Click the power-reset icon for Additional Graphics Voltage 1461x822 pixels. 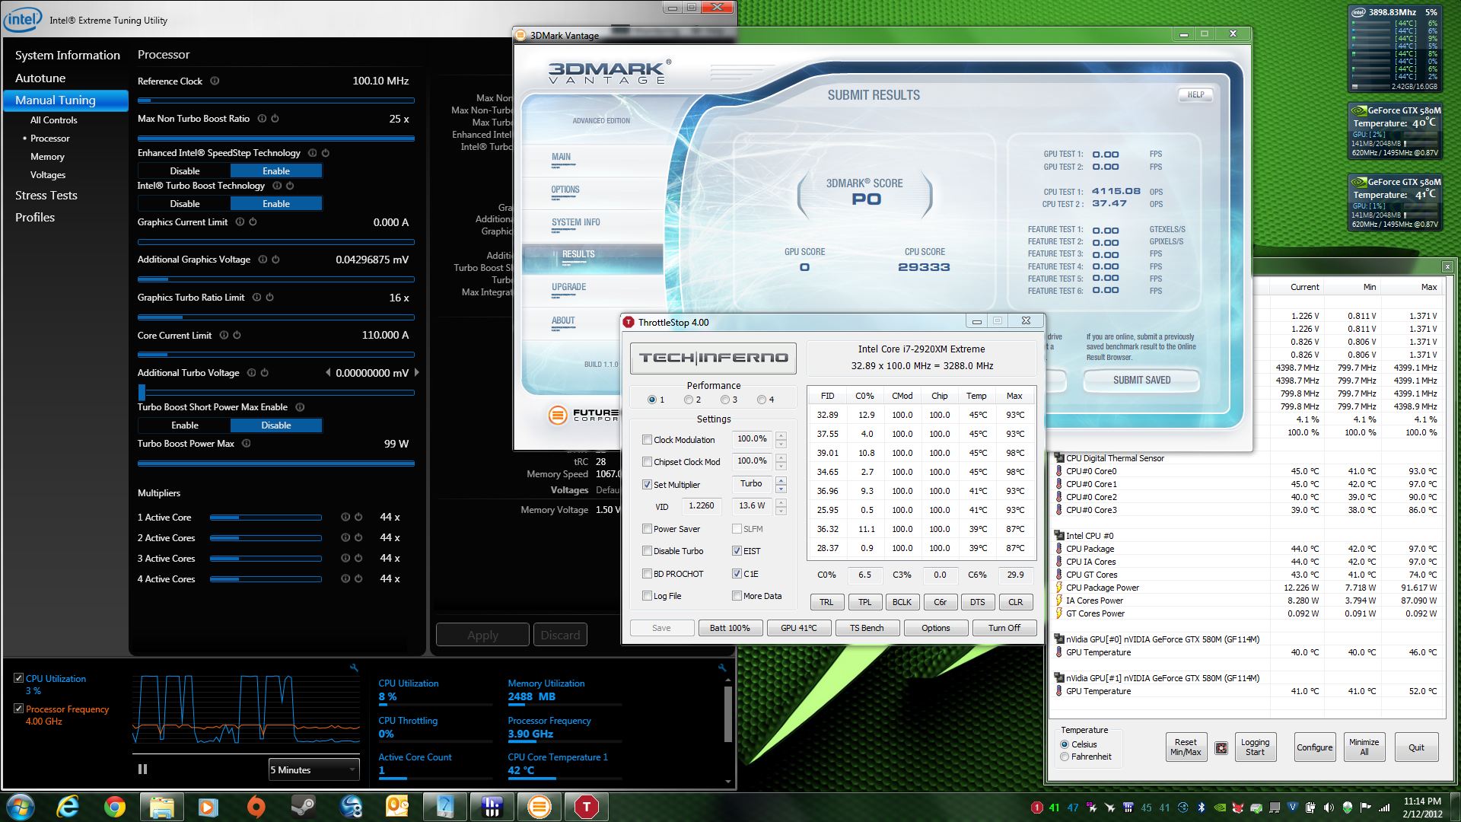[275, 260]
